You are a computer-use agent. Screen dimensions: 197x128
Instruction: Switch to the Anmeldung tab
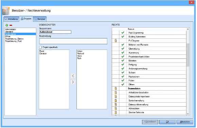click(11, 19)
